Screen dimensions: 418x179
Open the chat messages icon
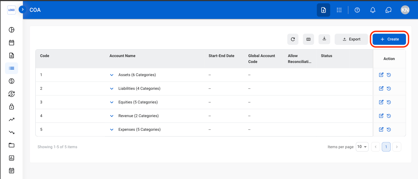pos(389,10)
